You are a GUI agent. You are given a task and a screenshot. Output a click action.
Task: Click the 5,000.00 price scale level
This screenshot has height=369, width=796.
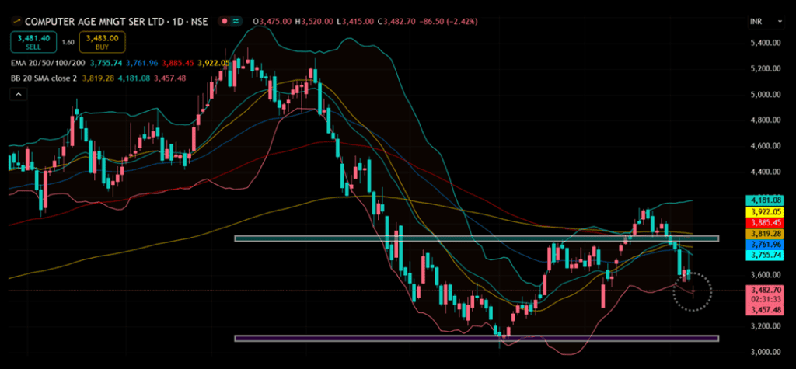[765, 95]
